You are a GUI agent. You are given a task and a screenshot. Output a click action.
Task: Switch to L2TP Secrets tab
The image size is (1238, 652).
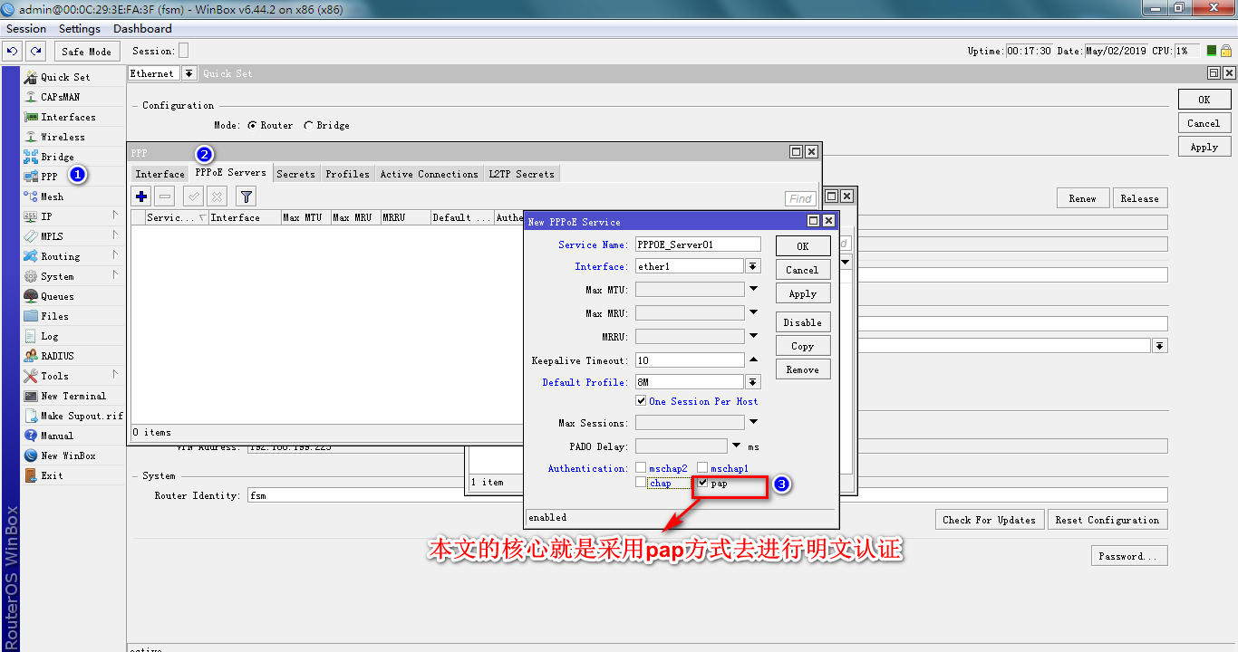[521, 174]
